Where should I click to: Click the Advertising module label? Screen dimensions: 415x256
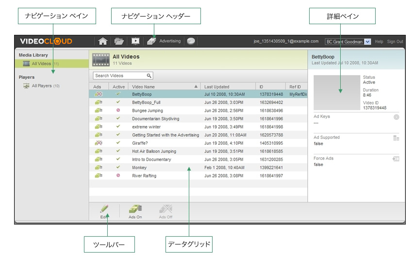[170, 41]
